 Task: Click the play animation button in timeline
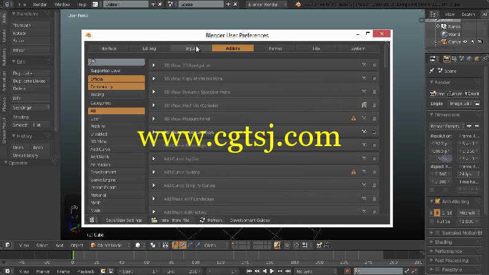[x=272, y=271]
